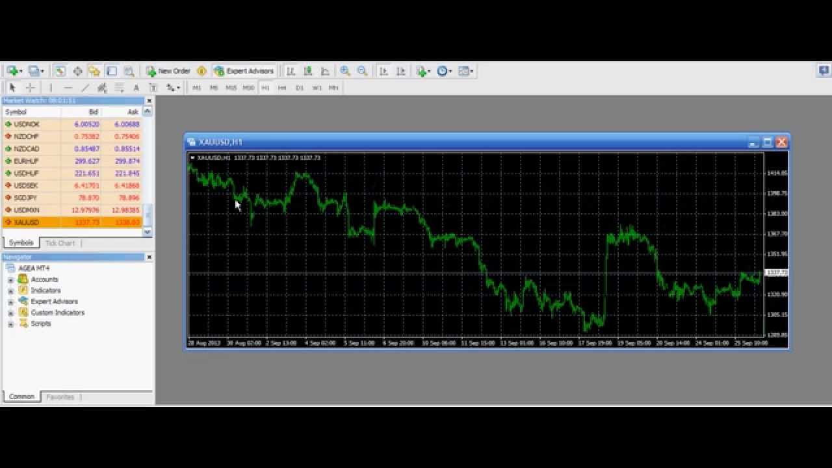Open the Favorites tab in Navigator
This screenshot has height=468, width=832.
[60, 397]
